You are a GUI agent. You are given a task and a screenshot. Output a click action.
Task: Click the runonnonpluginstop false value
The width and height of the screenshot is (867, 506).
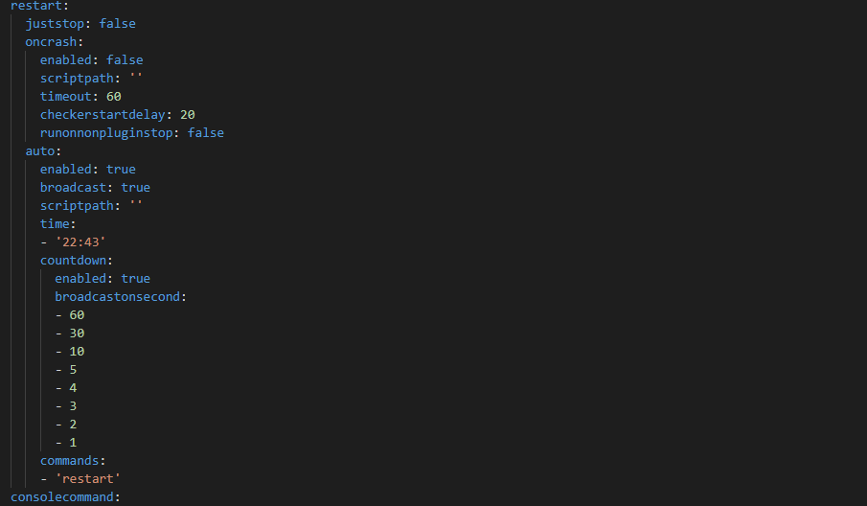click(206, 133)
